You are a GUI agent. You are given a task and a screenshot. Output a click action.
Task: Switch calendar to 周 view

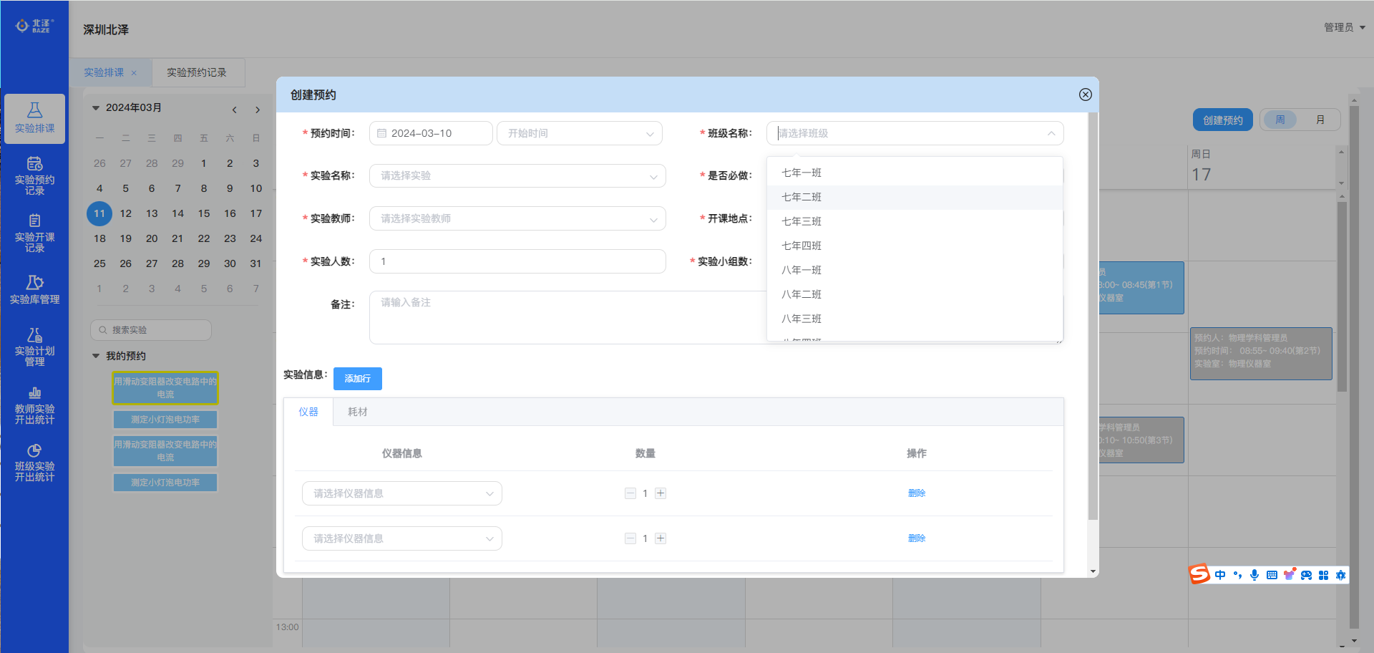pyautogui.click(x=1280, y=120)
